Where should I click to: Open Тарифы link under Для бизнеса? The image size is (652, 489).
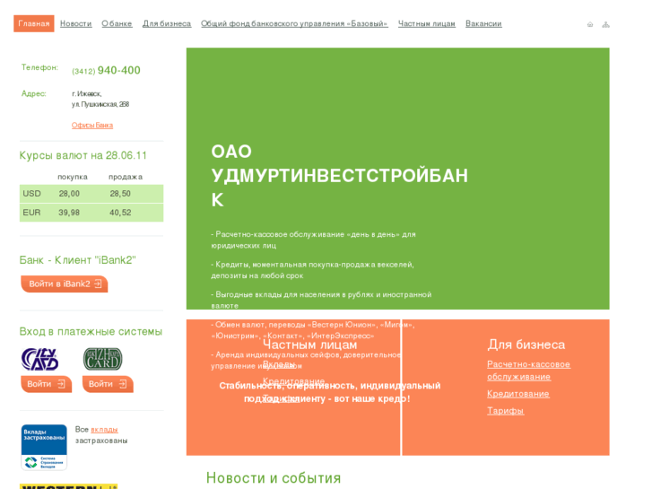[505, 411]
